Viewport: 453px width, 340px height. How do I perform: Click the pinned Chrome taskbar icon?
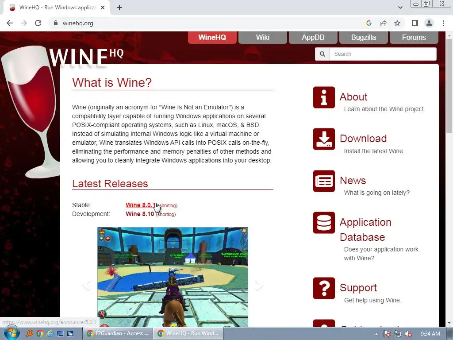click(x=40, y=333)
